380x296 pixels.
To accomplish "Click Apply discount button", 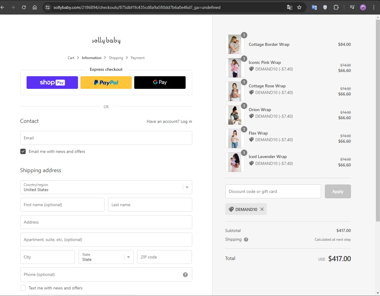I will tap(338, 191).
